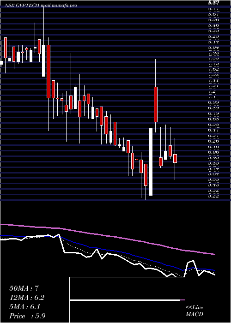
Task: Click the 'NSE GVPTECH mail.munafa.pro' chart title
Action: tap(41, 6)
